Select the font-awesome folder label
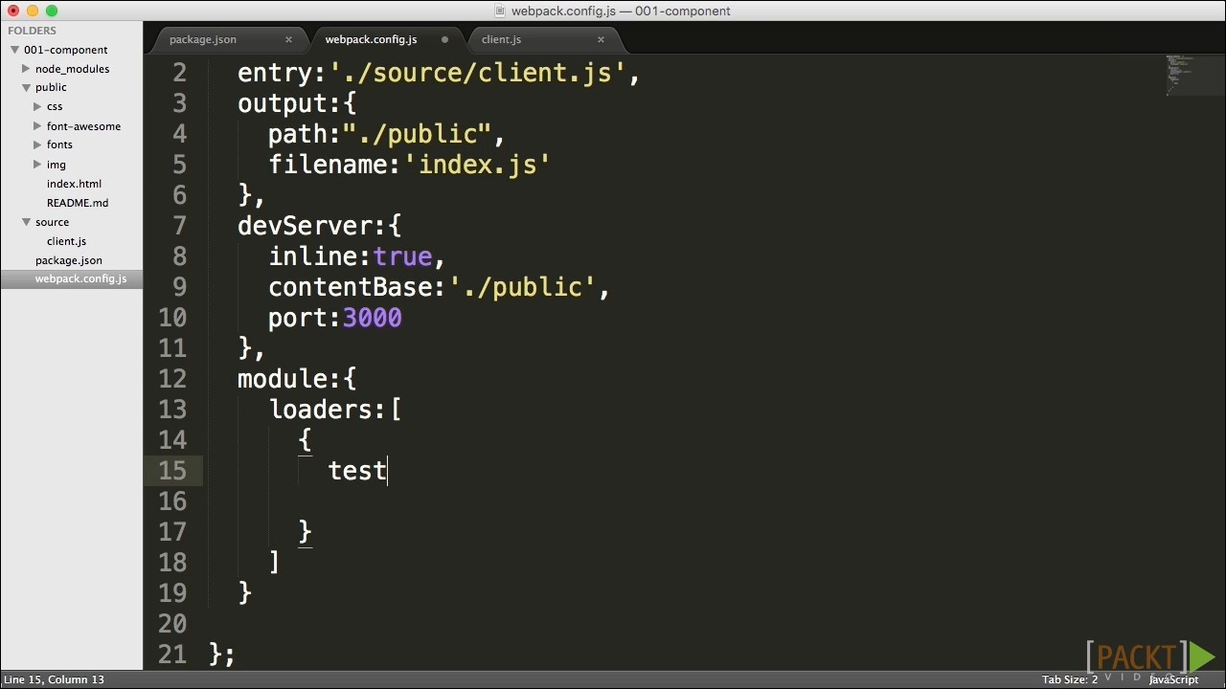The image size is (1226, 689). point(83,126)
